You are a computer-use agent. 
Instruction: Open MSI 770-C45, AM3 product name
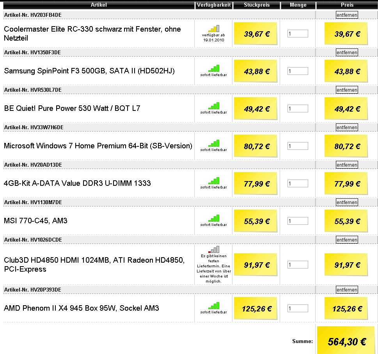[35, 221]
